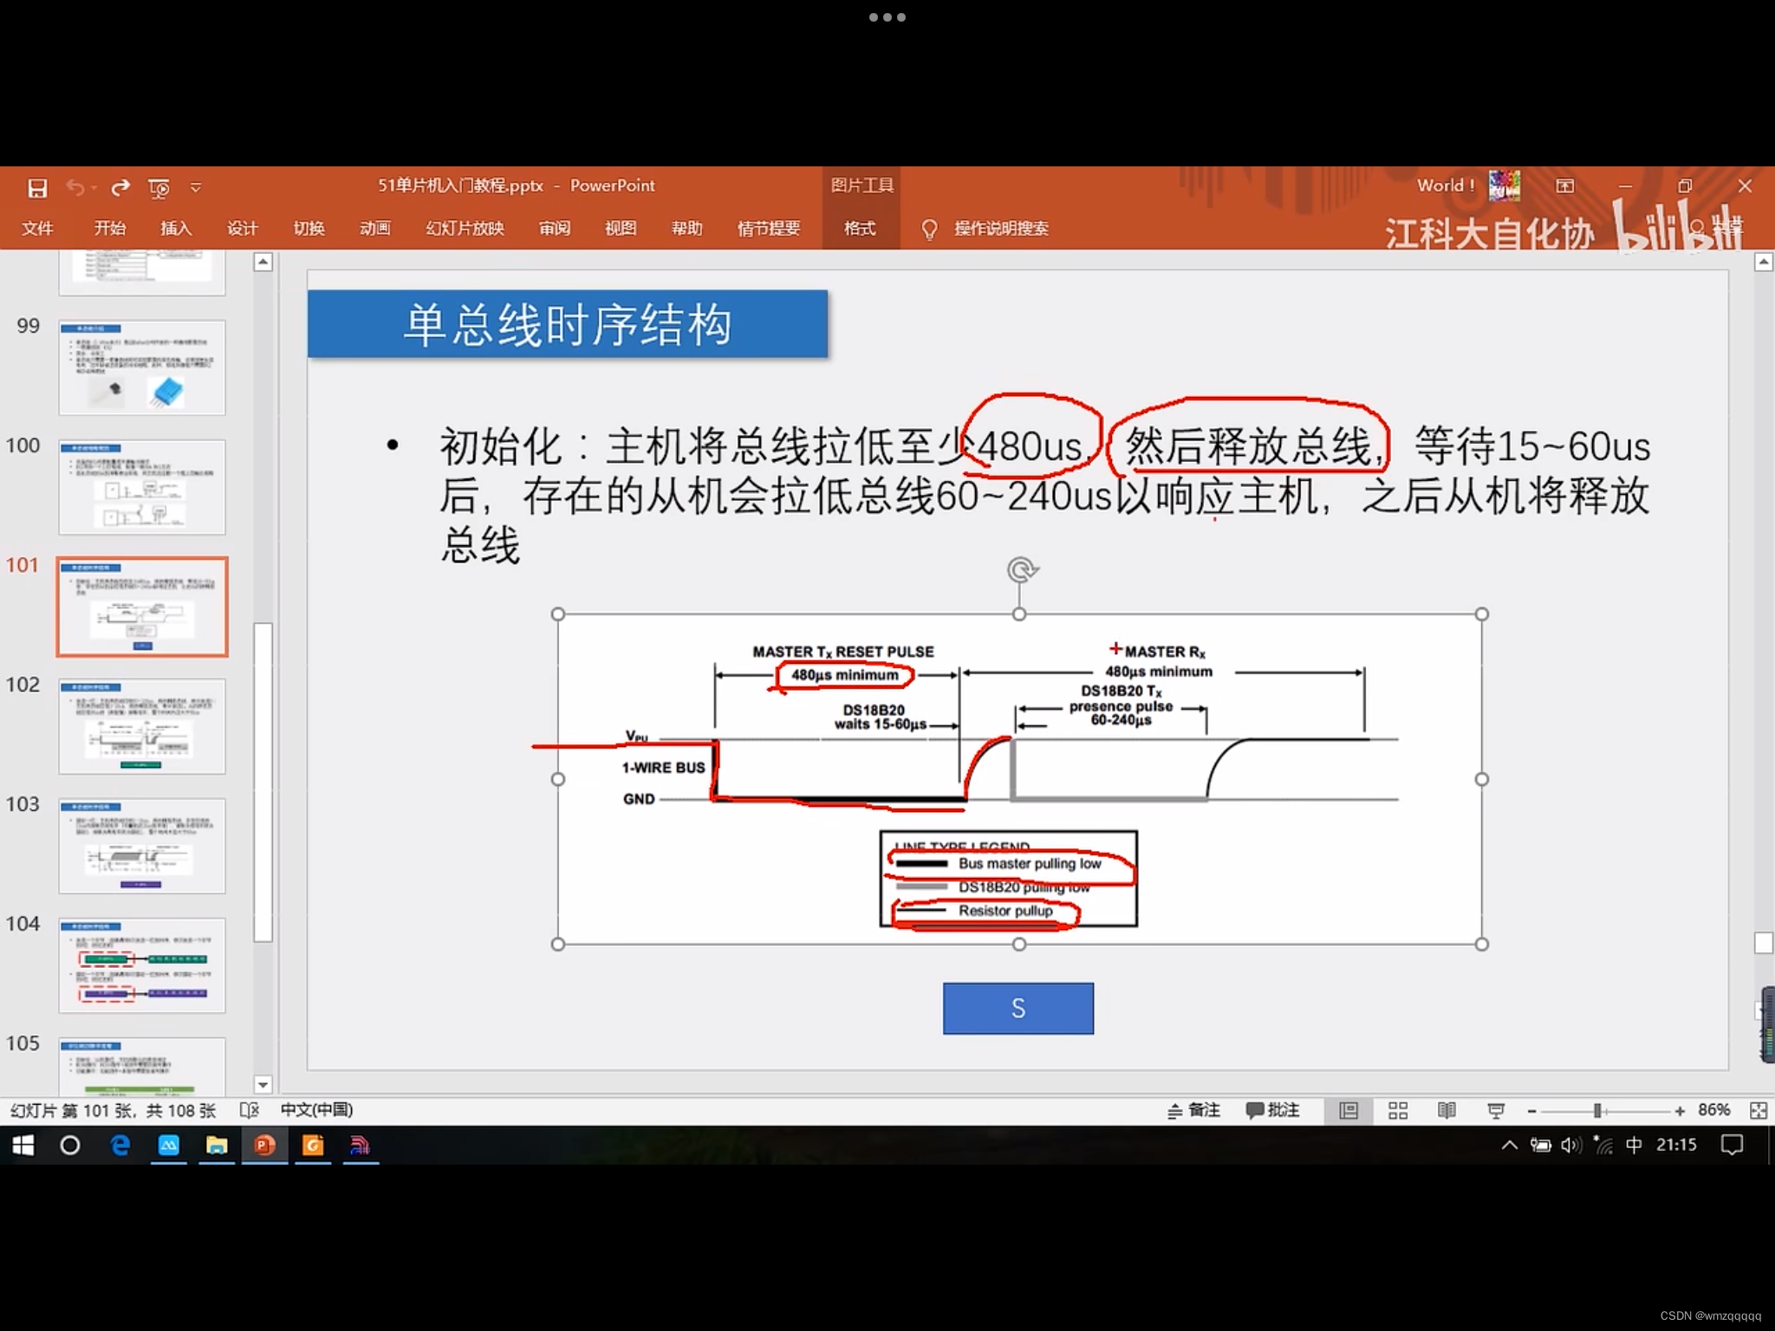Open the Undo history dropdown arrow
The width and height of the screenshot is (1775, 1331).
coord(94,187)
